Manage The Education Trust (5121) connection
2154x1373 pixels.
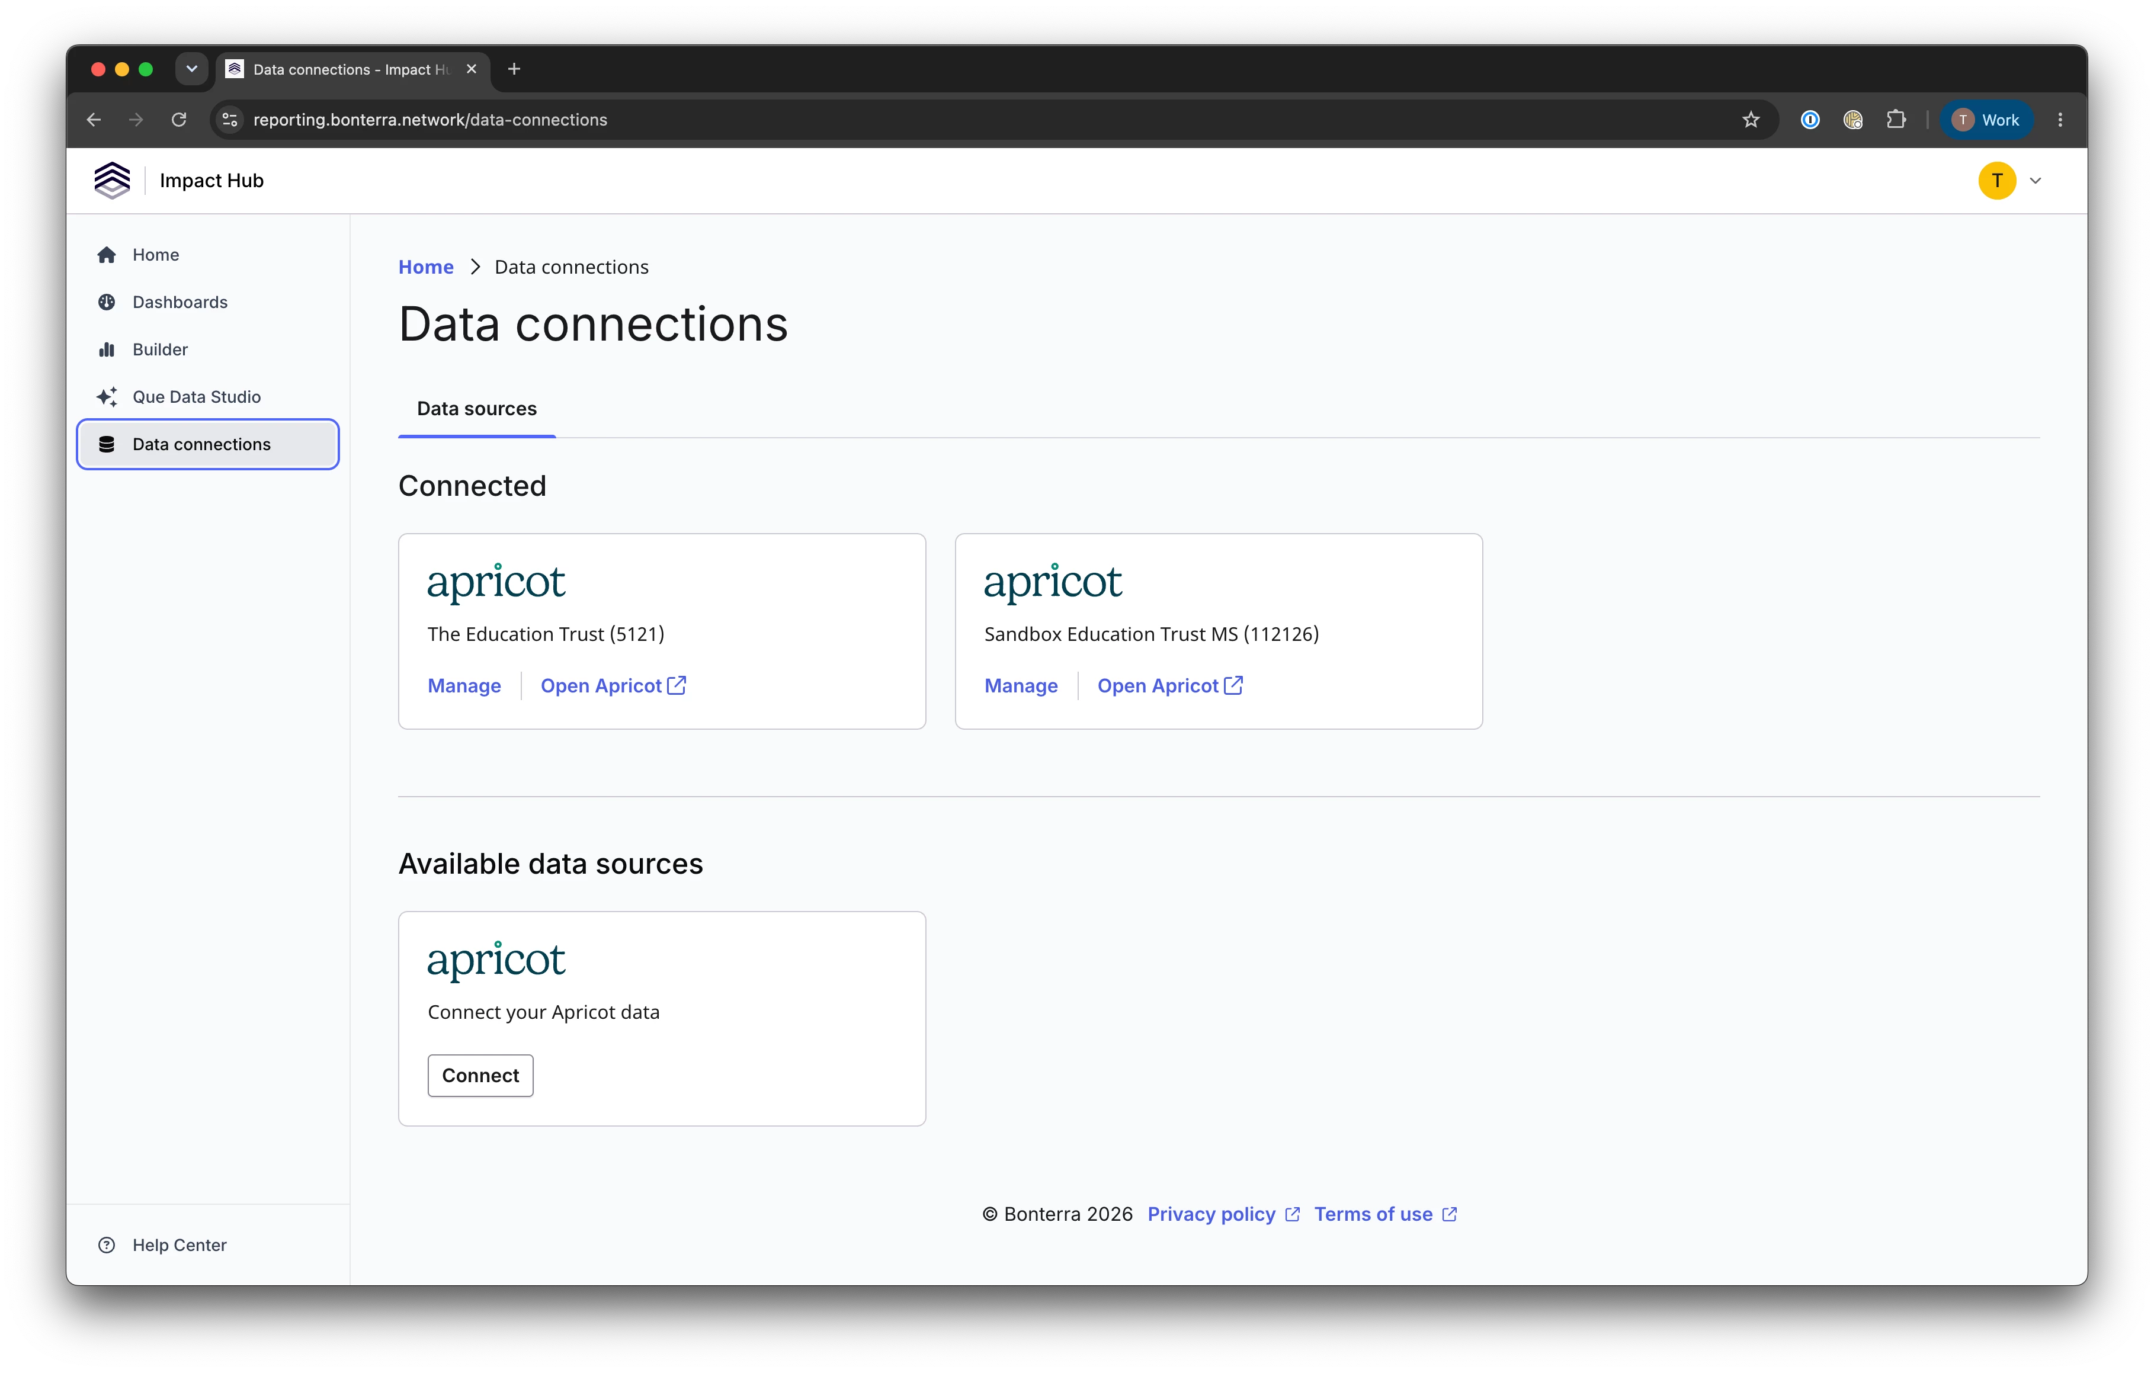pyautogui.click(x=464, y=686)
